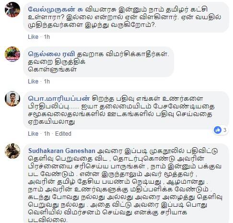Open 1h timestamp of வேல்முருகன் சு's comment

coord(47,37)
